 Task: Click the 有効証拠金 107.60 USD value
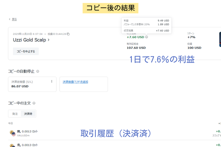pyautogui.click(x=136, y=47)
